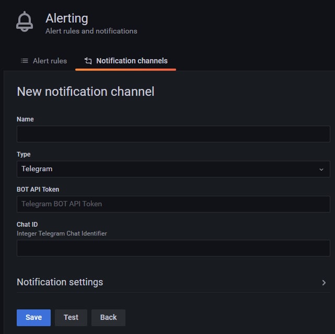Switch to the Alert rules tab
Image resolution: width=335 pixels, height=334 pixels.
coord(44,61)
